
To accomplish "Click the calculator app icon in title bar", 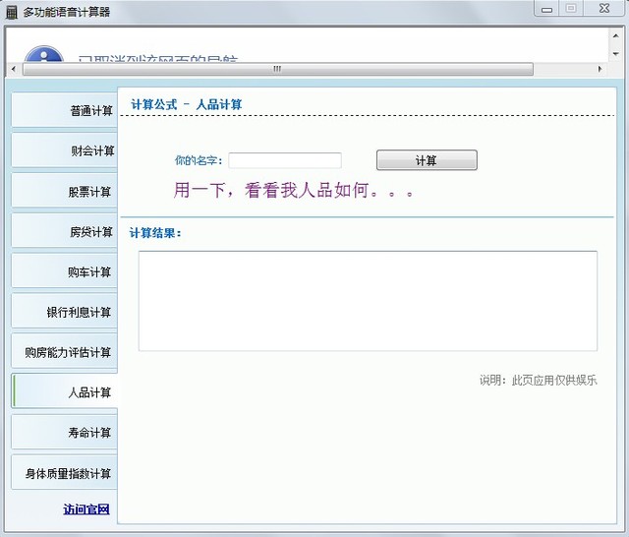I will (12, 11).
